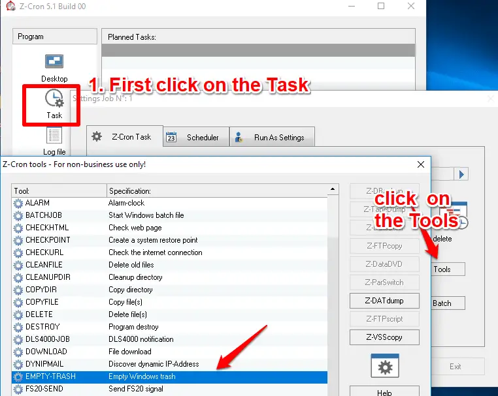Screen dimensions: 498x396
Task: Close the Z-Cron tools dialog
Action: 421,164
